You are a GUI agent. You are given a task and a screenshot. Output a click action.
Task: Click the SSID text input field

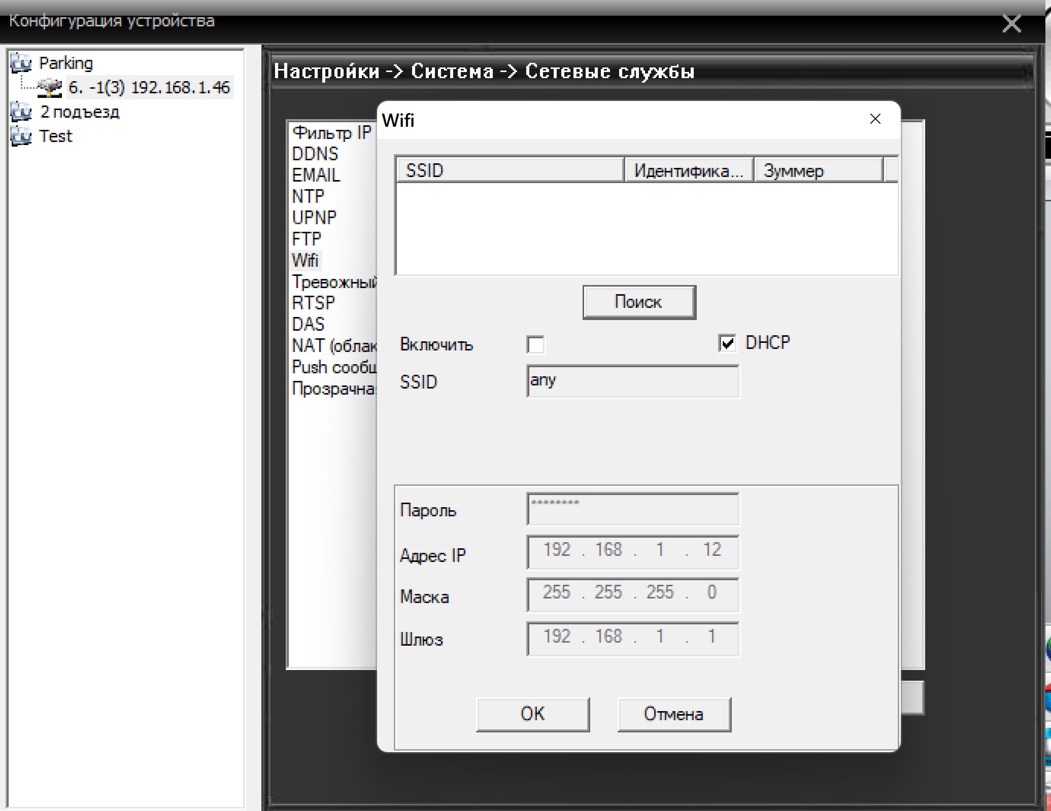tap(632, 381)
